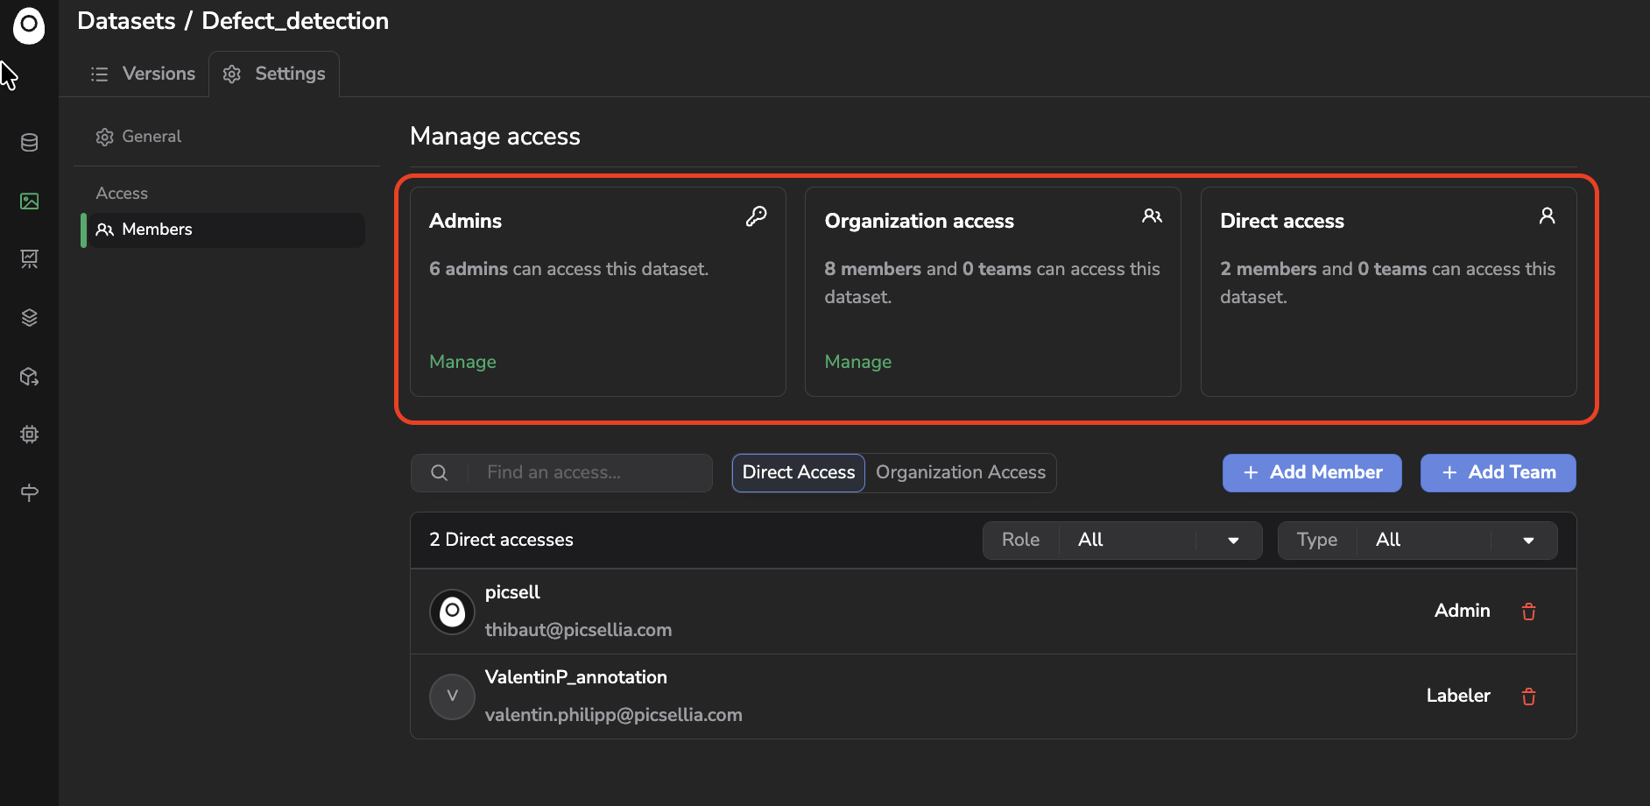Open the chip processor icon in sidebar

click(x=29, y=435)
